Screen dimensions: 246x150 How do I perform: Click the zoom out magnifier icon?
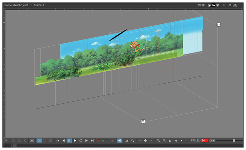[164, 141]
